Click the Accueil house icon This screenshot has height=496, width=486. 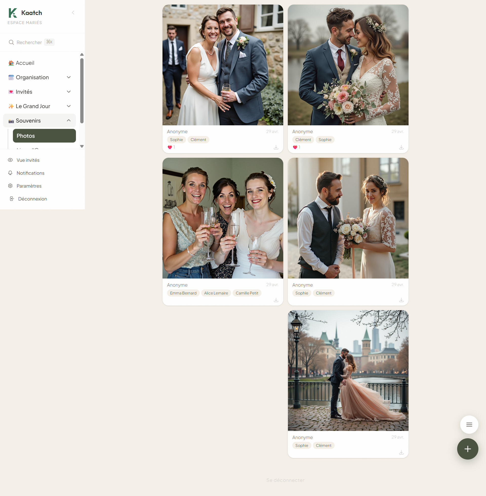coord(11,63)
